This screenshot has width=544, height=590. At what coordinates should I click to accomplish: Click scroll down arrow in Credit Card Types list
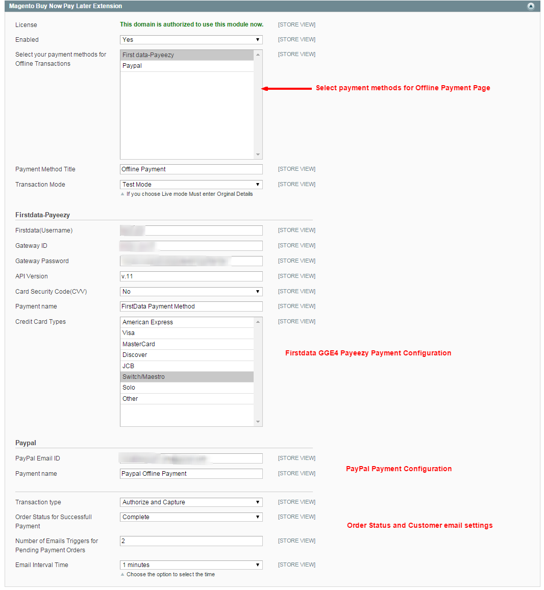(258, 422)
